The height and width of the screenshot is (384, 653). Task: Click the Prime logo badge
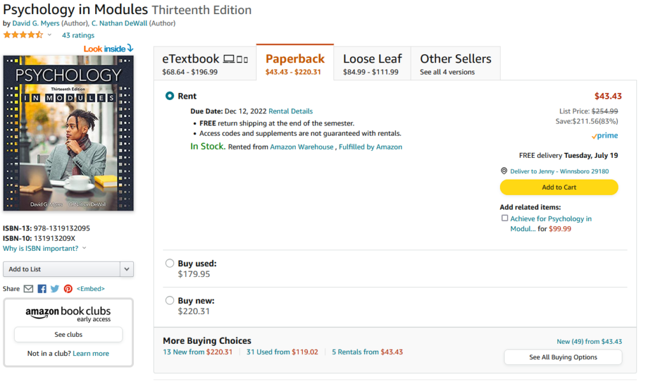tap(605, 136)
